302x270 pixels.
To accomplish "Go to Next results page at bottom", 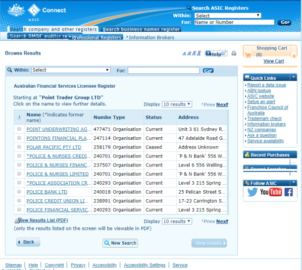I will pos(222,221).
